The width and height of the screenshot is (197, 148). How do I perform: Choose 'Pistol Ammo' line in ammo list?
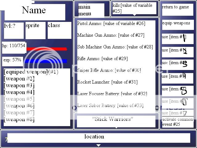pos(111,23)
